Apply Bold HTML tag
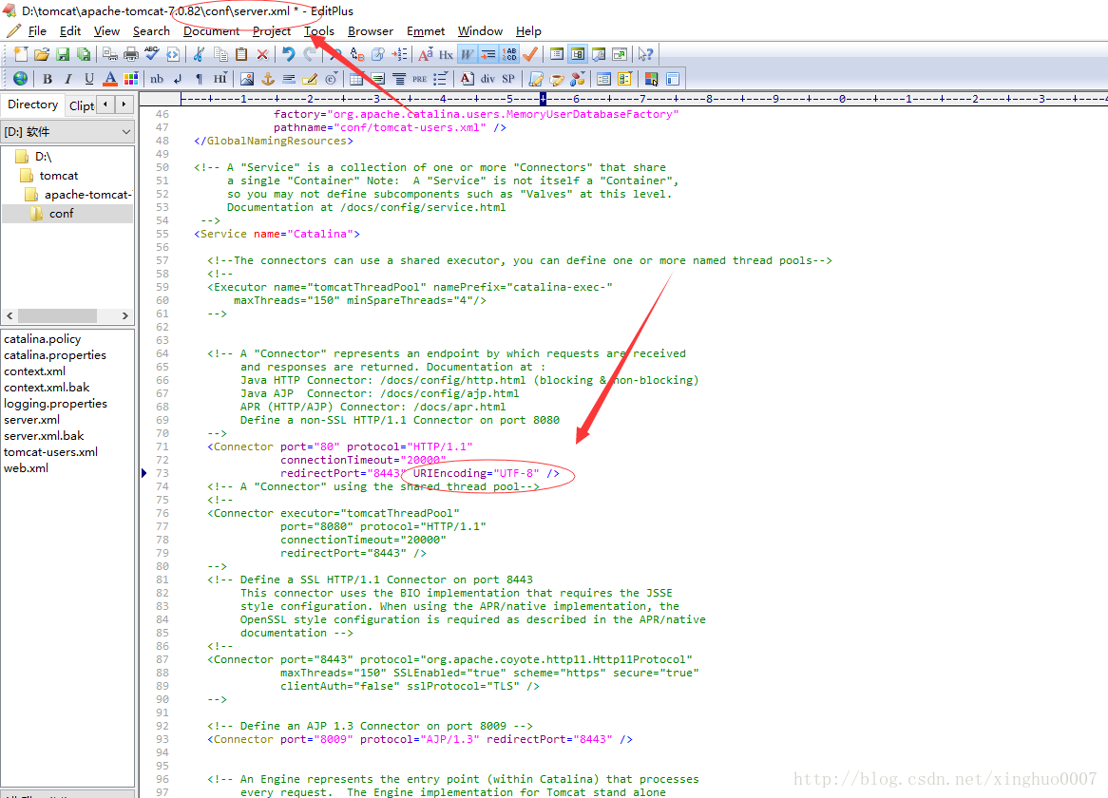The height and width of the screenshot is (798, 1108). 48,79
